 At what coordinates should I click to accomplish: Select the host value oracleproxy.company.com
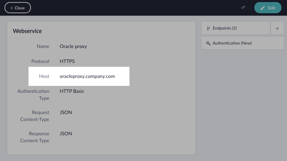(87, 76)
